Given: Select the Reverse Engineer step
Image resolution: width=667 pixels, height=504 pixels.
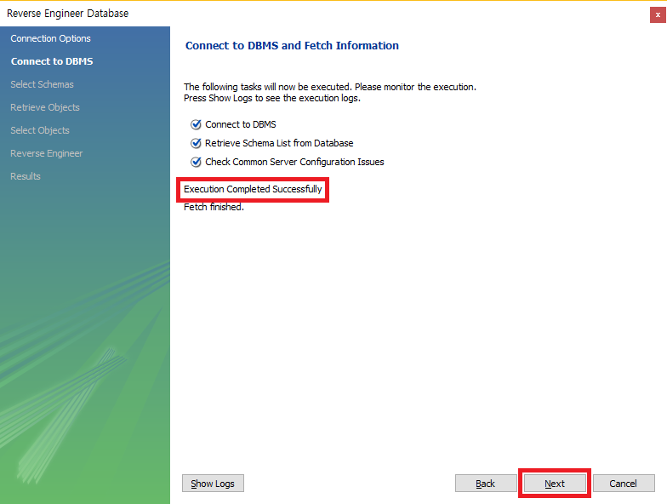Looking at the screenshot, I should pyautogui.click(x=47, y=153).
